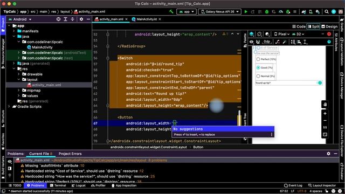
Task: Open the Layout Inspector
Action: (322, 185)
